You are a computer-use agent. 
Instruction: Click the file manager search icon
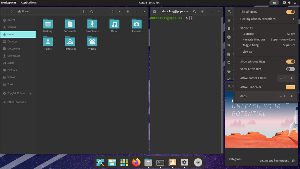92,11
